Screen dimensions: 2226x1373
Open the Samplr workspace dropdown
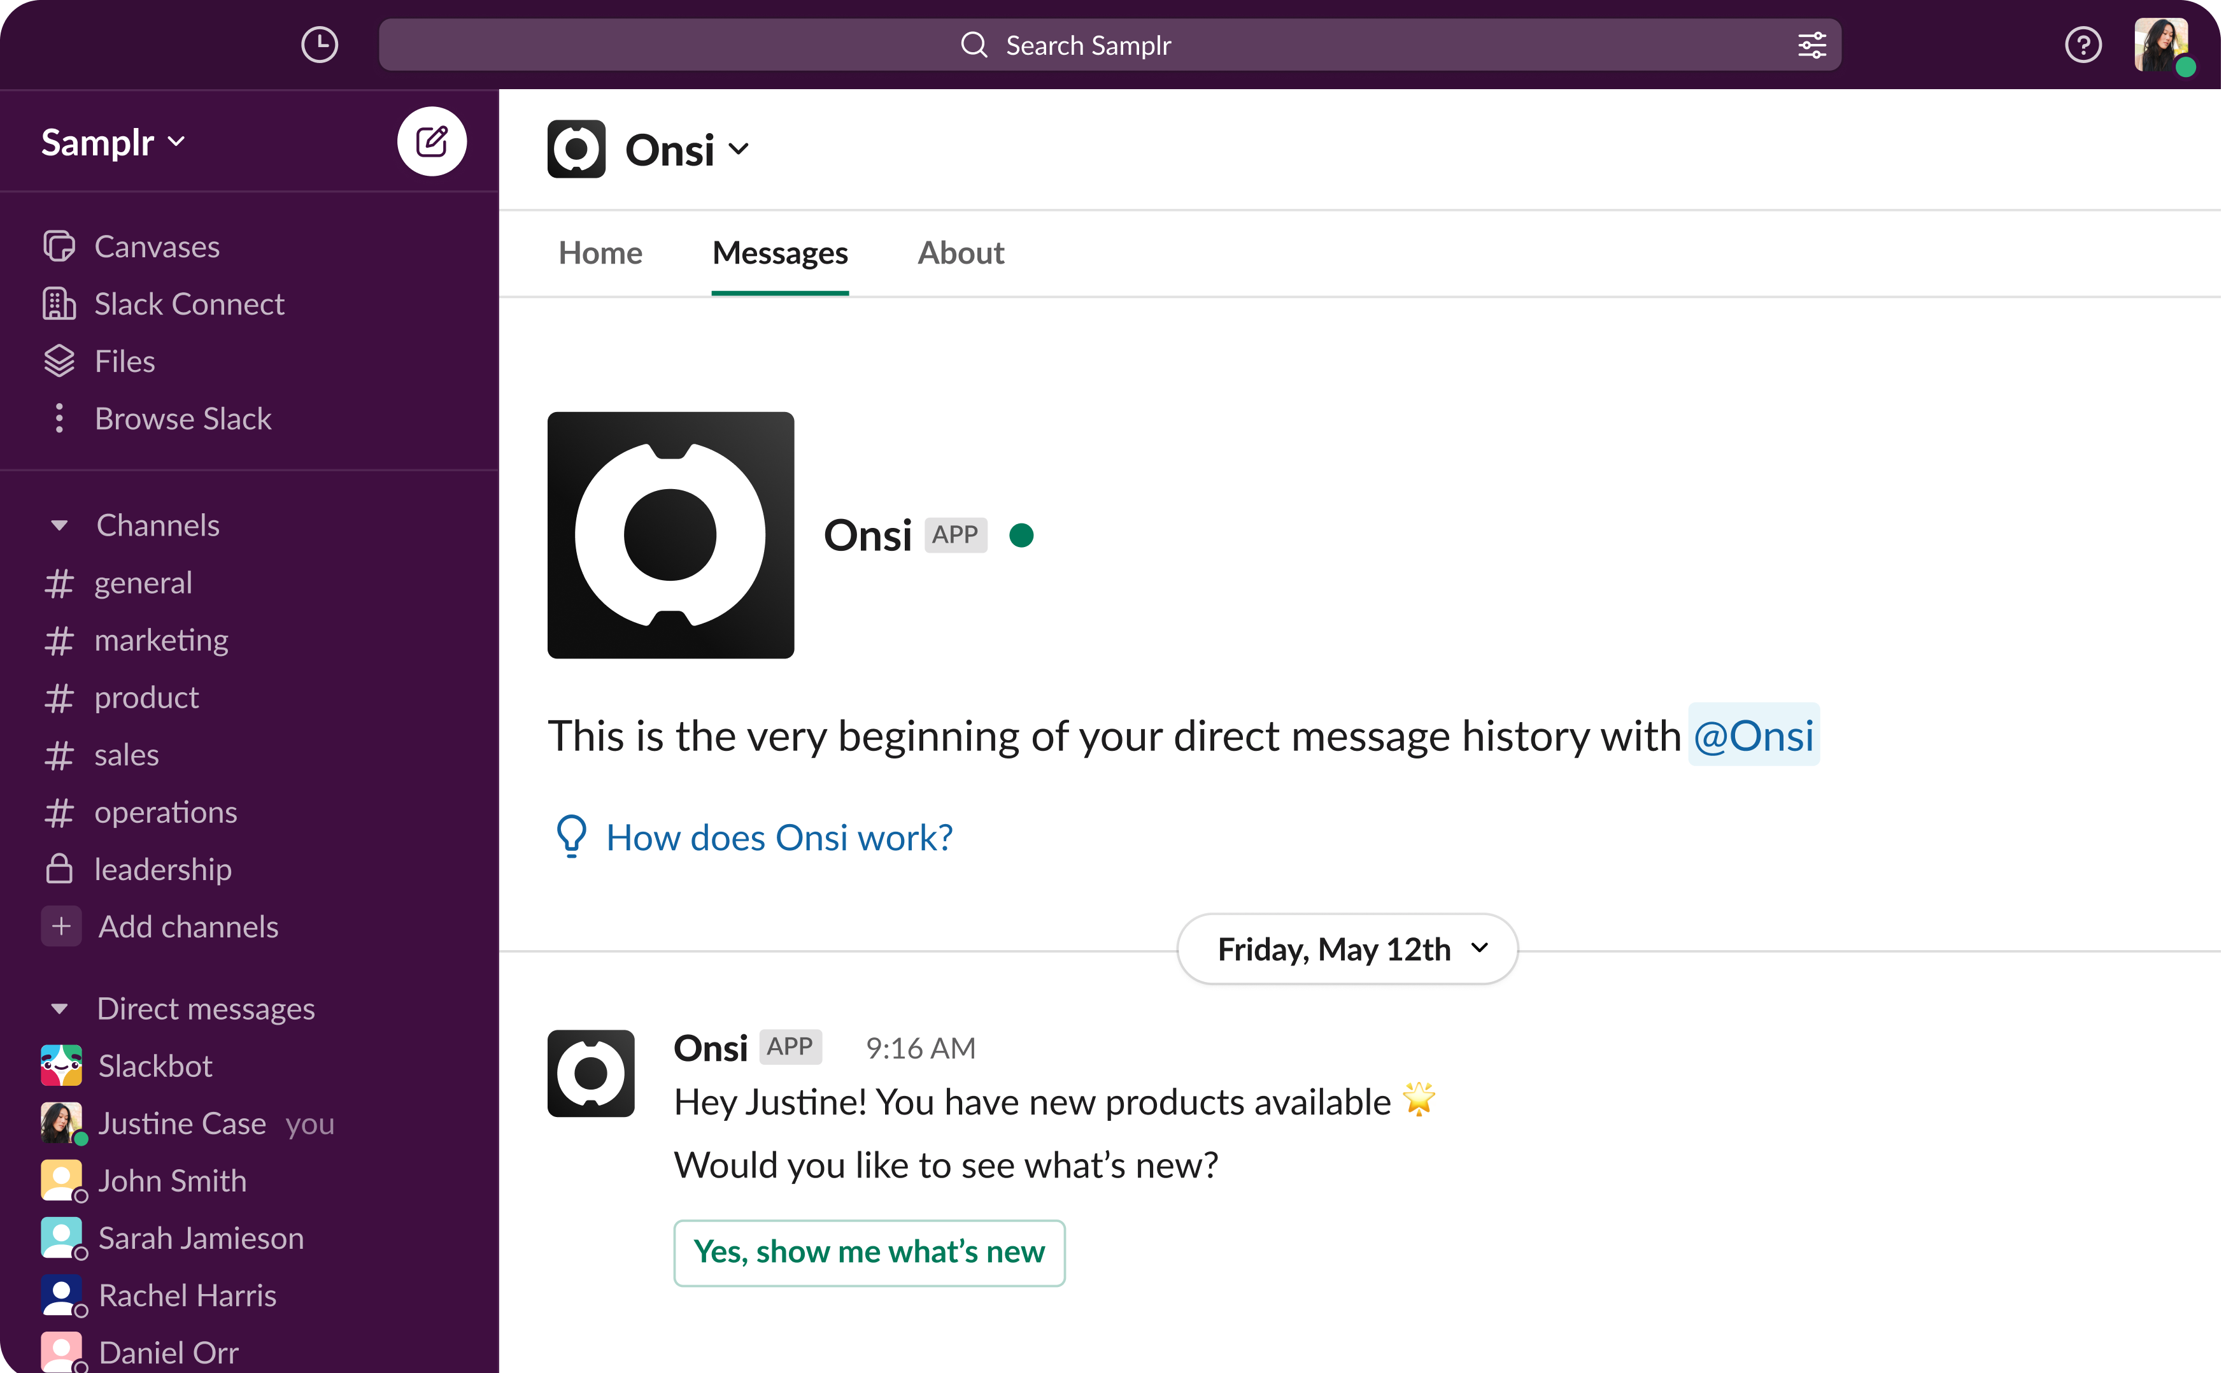pos(113,143)
